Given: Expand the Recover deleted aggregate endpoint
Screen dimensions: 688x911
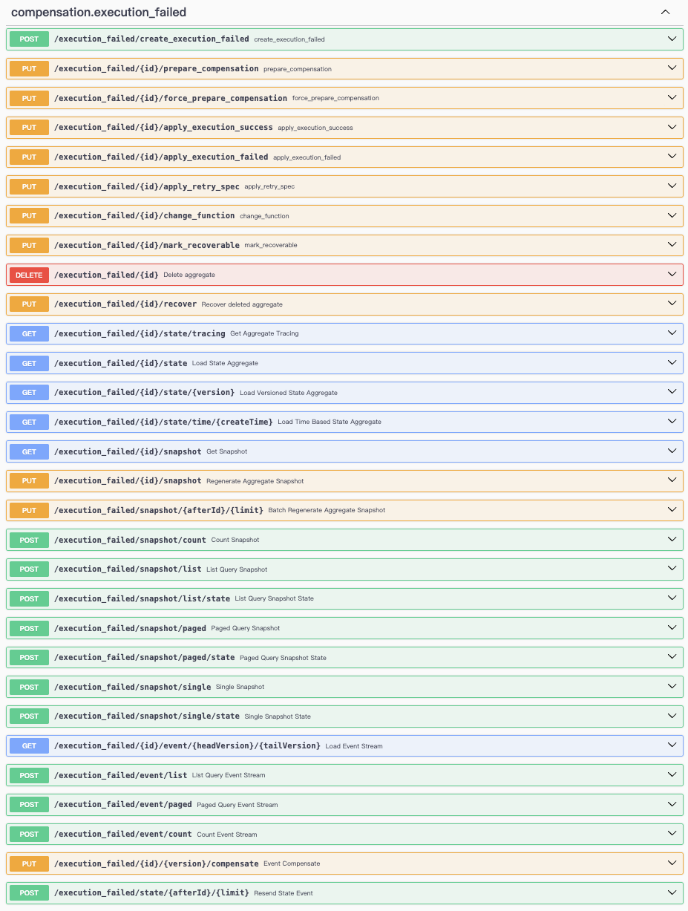Looking at the screenshot, I should (x=672, y=304).
